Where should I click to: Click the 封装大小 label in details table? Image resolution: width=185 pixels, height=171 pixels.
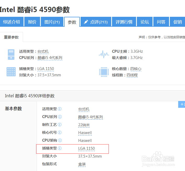pyautogui.click(x=49, y=156)
